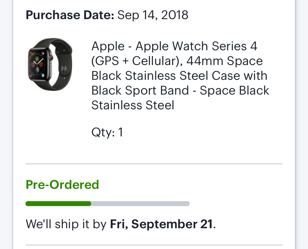Screen dimensions: 308x249
Task: Click the green filled progress bar segment
Action: [x=58, y=204]
